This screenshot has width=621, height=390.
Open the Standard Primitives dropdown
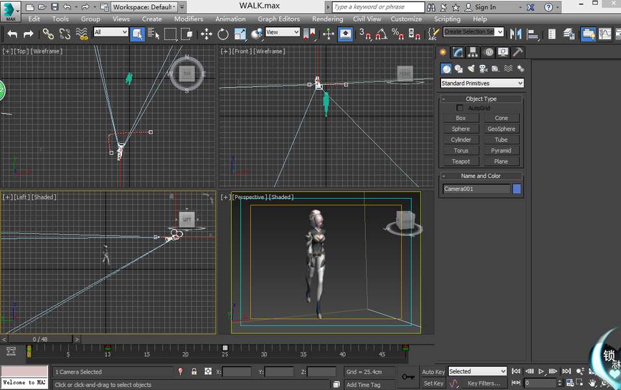tap(482, 83)
